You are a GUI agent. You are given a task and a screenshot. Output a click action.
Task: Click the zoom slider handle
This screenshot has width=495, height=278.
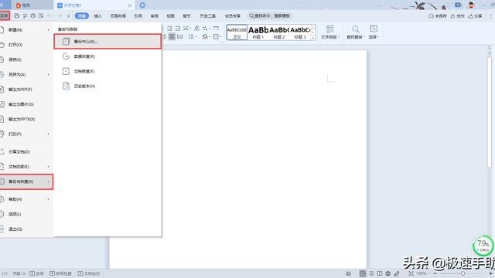tap(463, 273)
